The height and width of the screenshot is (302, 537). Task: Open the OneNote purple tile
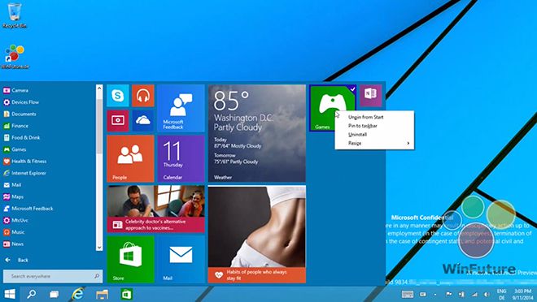370,96
